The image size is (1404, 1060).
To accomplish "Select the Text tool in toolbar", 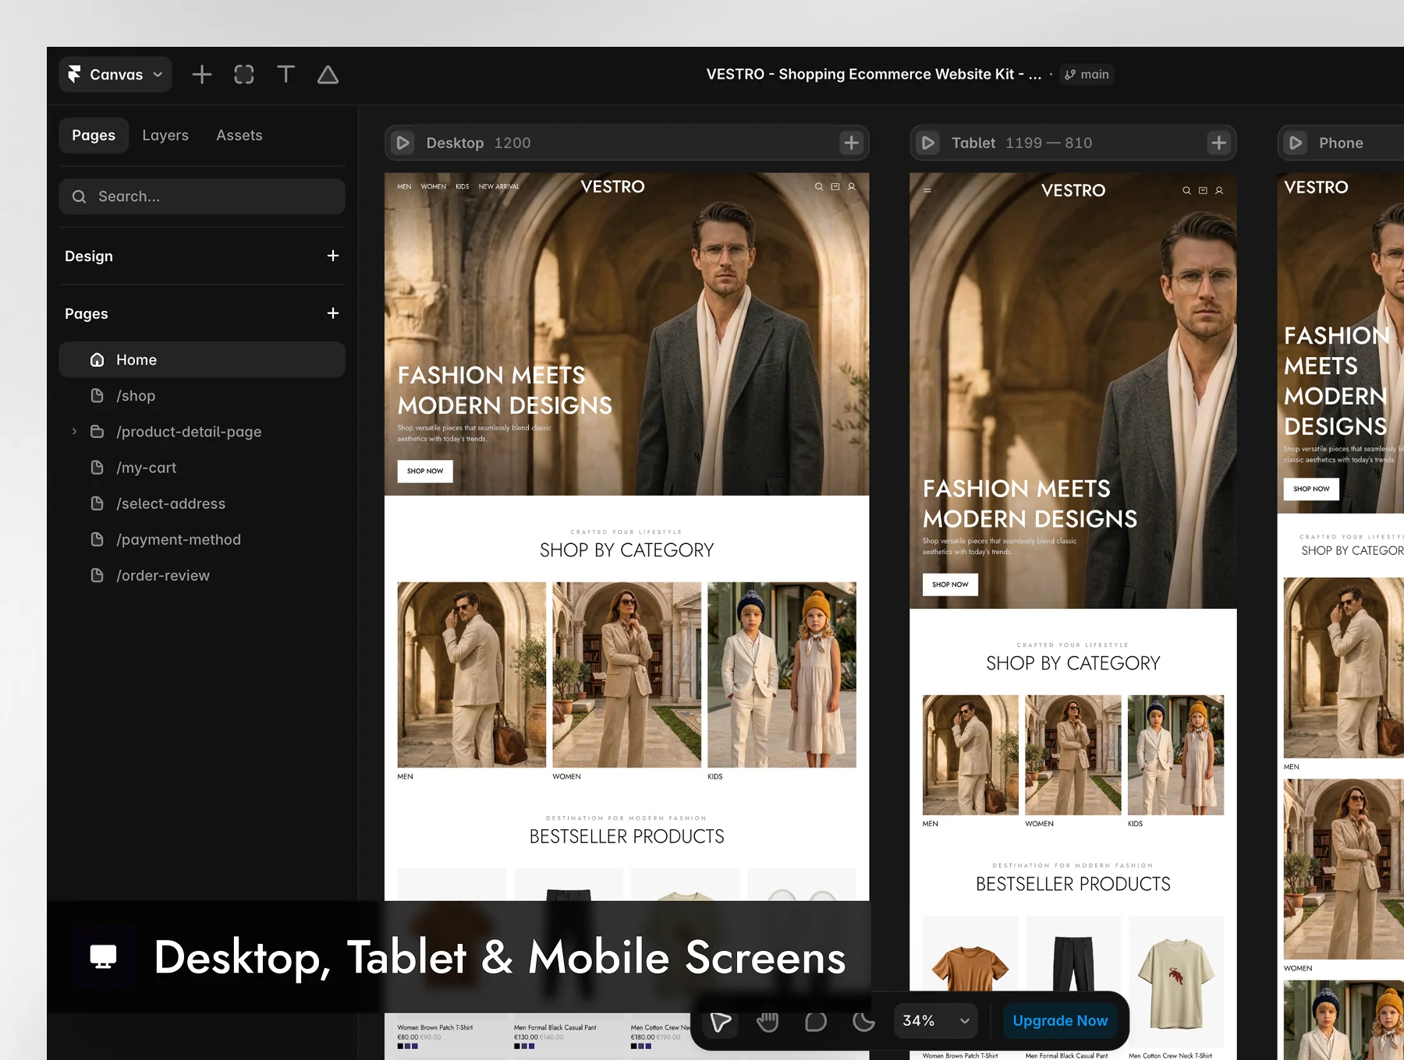I will tap(286, 74).
